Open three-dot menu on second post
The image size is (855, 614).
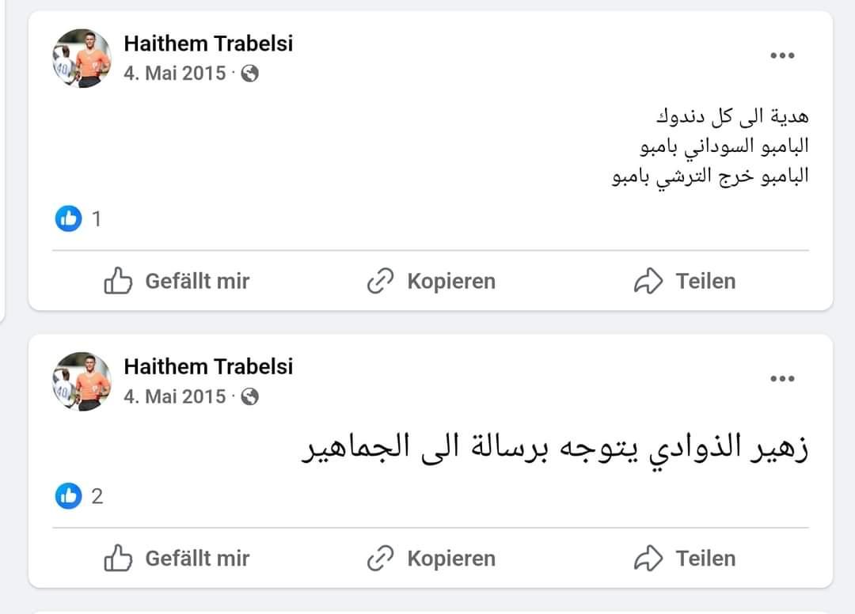[x=782, y=379]
